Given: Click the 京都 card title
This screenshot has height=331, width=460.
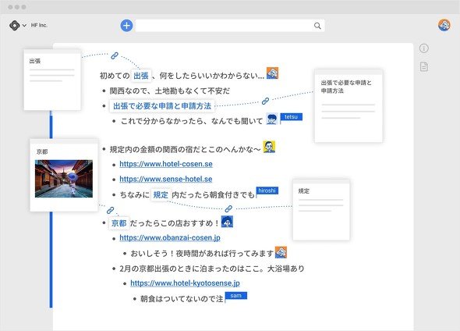Looking at the screenshot, I should click(42, 152).
